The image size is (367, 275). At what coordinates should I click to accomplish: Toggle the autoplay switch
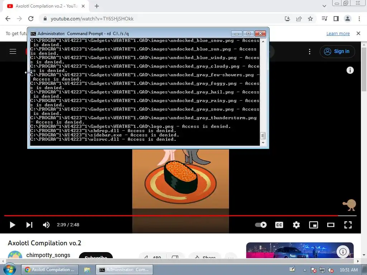(261, 225)
